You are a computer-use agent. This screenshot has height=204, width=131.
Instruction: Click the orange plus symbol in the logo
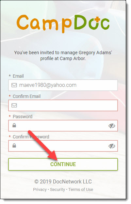97,20
